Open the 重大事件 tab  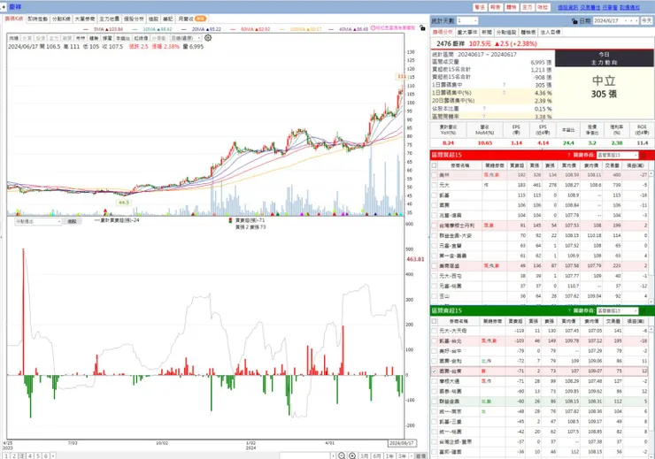467,32
